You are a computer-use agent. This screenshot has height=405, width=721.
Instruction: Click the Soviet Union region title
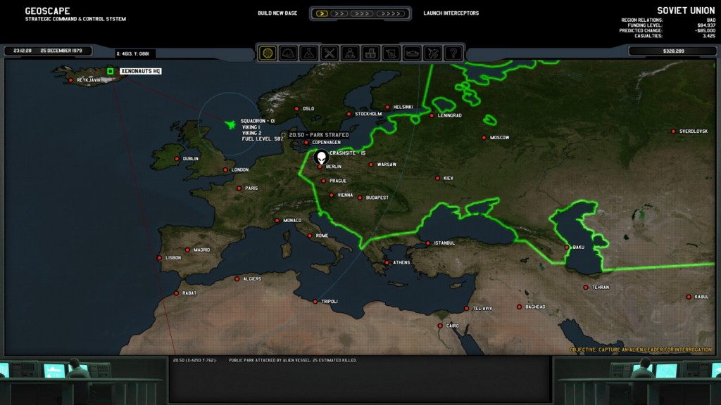coord(686,11)
